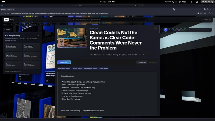The width and height of the screenshot is (215, 121).
Task: Toggle the Directory button
Action: point(7,30)
